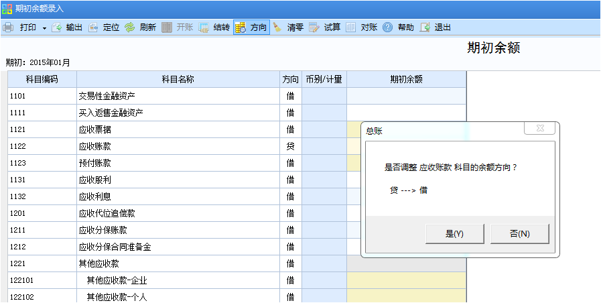Confirm with the 是(Y) button
The height and width of the screenshot is (303, 601).
point(454,234)
